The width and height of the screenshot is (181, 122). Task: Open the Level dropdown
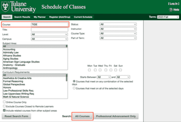coord(50,34)
